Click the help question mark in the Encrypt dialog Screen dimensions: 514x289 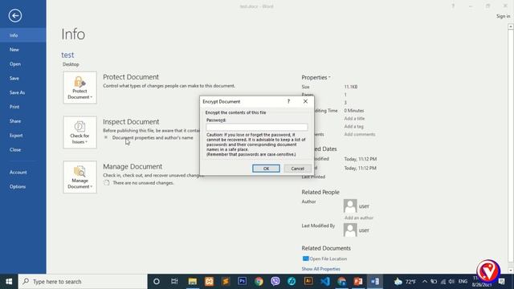coord(288,102)
